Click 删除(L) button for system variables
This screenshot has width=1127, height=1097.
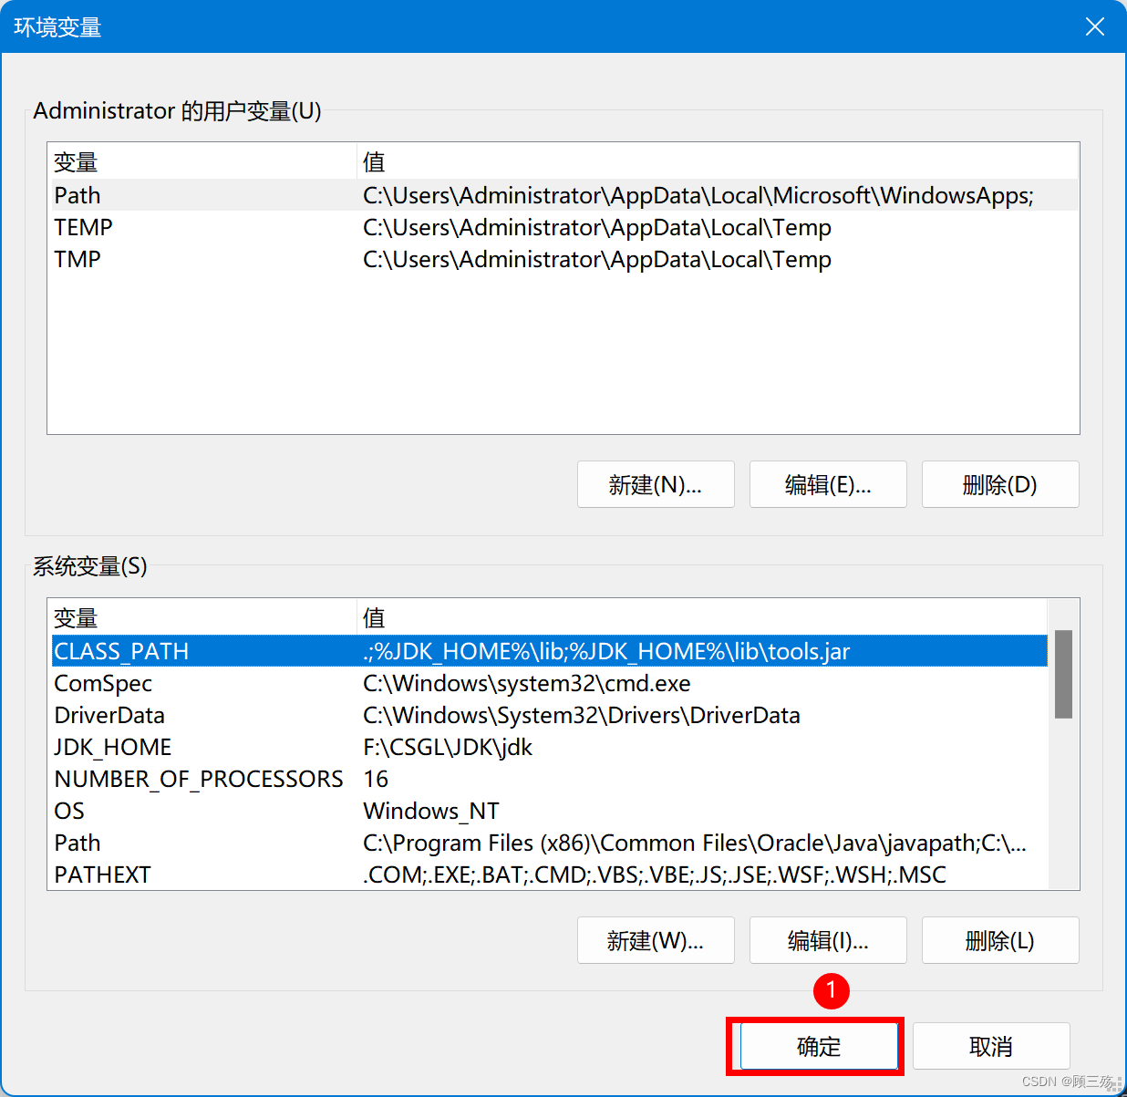[x=1000, y=940]
